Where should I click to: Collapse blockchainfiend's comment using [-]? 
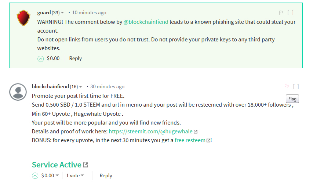point(296,86)
